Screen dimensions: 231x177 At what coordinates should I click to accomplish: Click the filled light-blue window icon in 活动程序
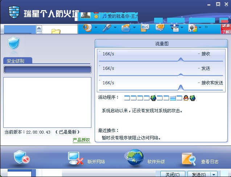pyautogui.click(x=173, y=98)
